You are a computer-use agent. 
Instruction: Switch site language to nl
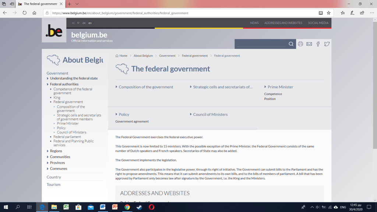pos(73,23)
